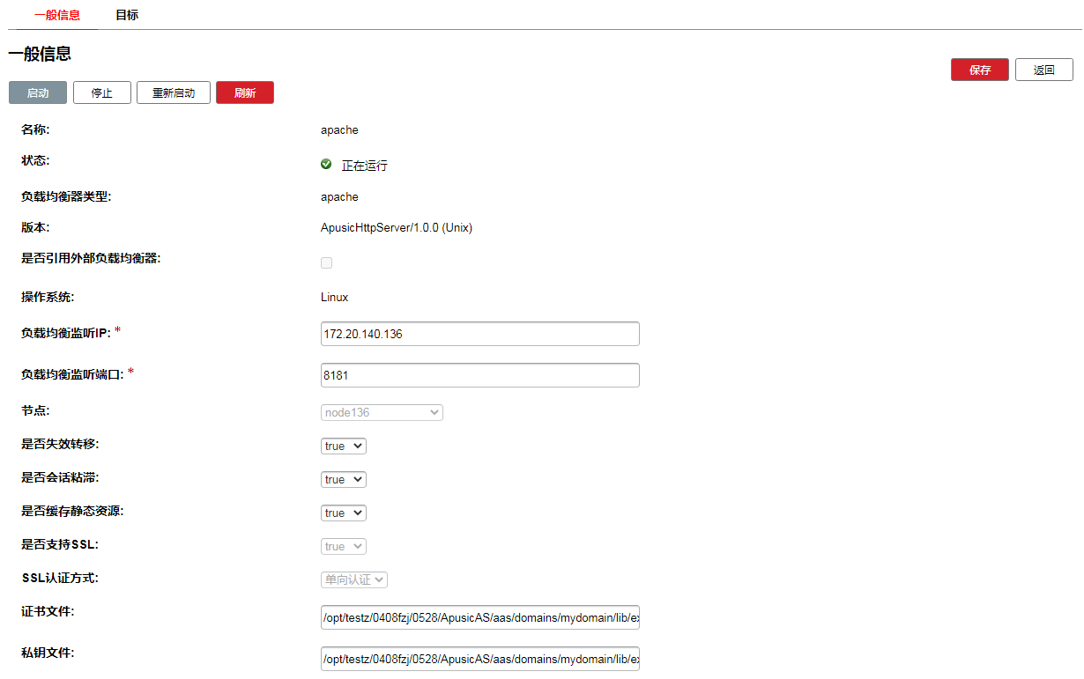Switch to the 目标 tab

[x=127, y=15]
